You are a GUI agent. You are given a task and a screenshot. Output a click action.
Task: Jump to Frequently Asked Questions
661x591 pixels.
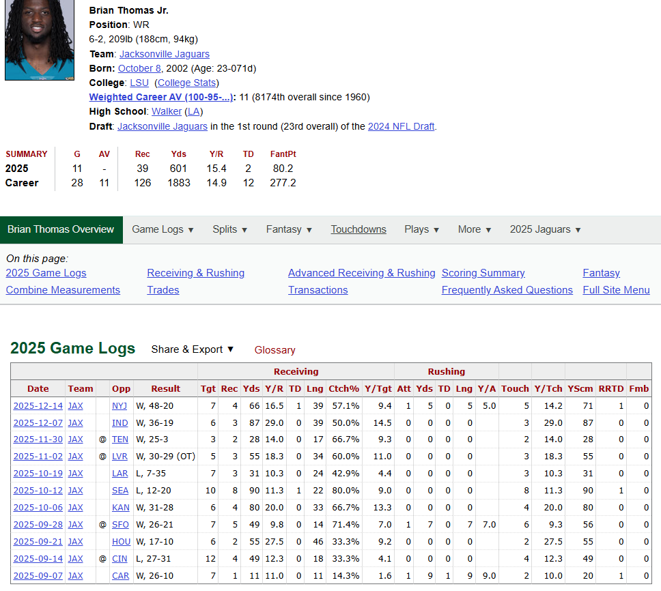(507, 290)
